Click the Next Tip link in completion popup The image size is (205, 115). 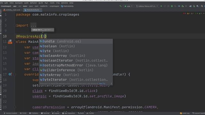pos(102,83)
